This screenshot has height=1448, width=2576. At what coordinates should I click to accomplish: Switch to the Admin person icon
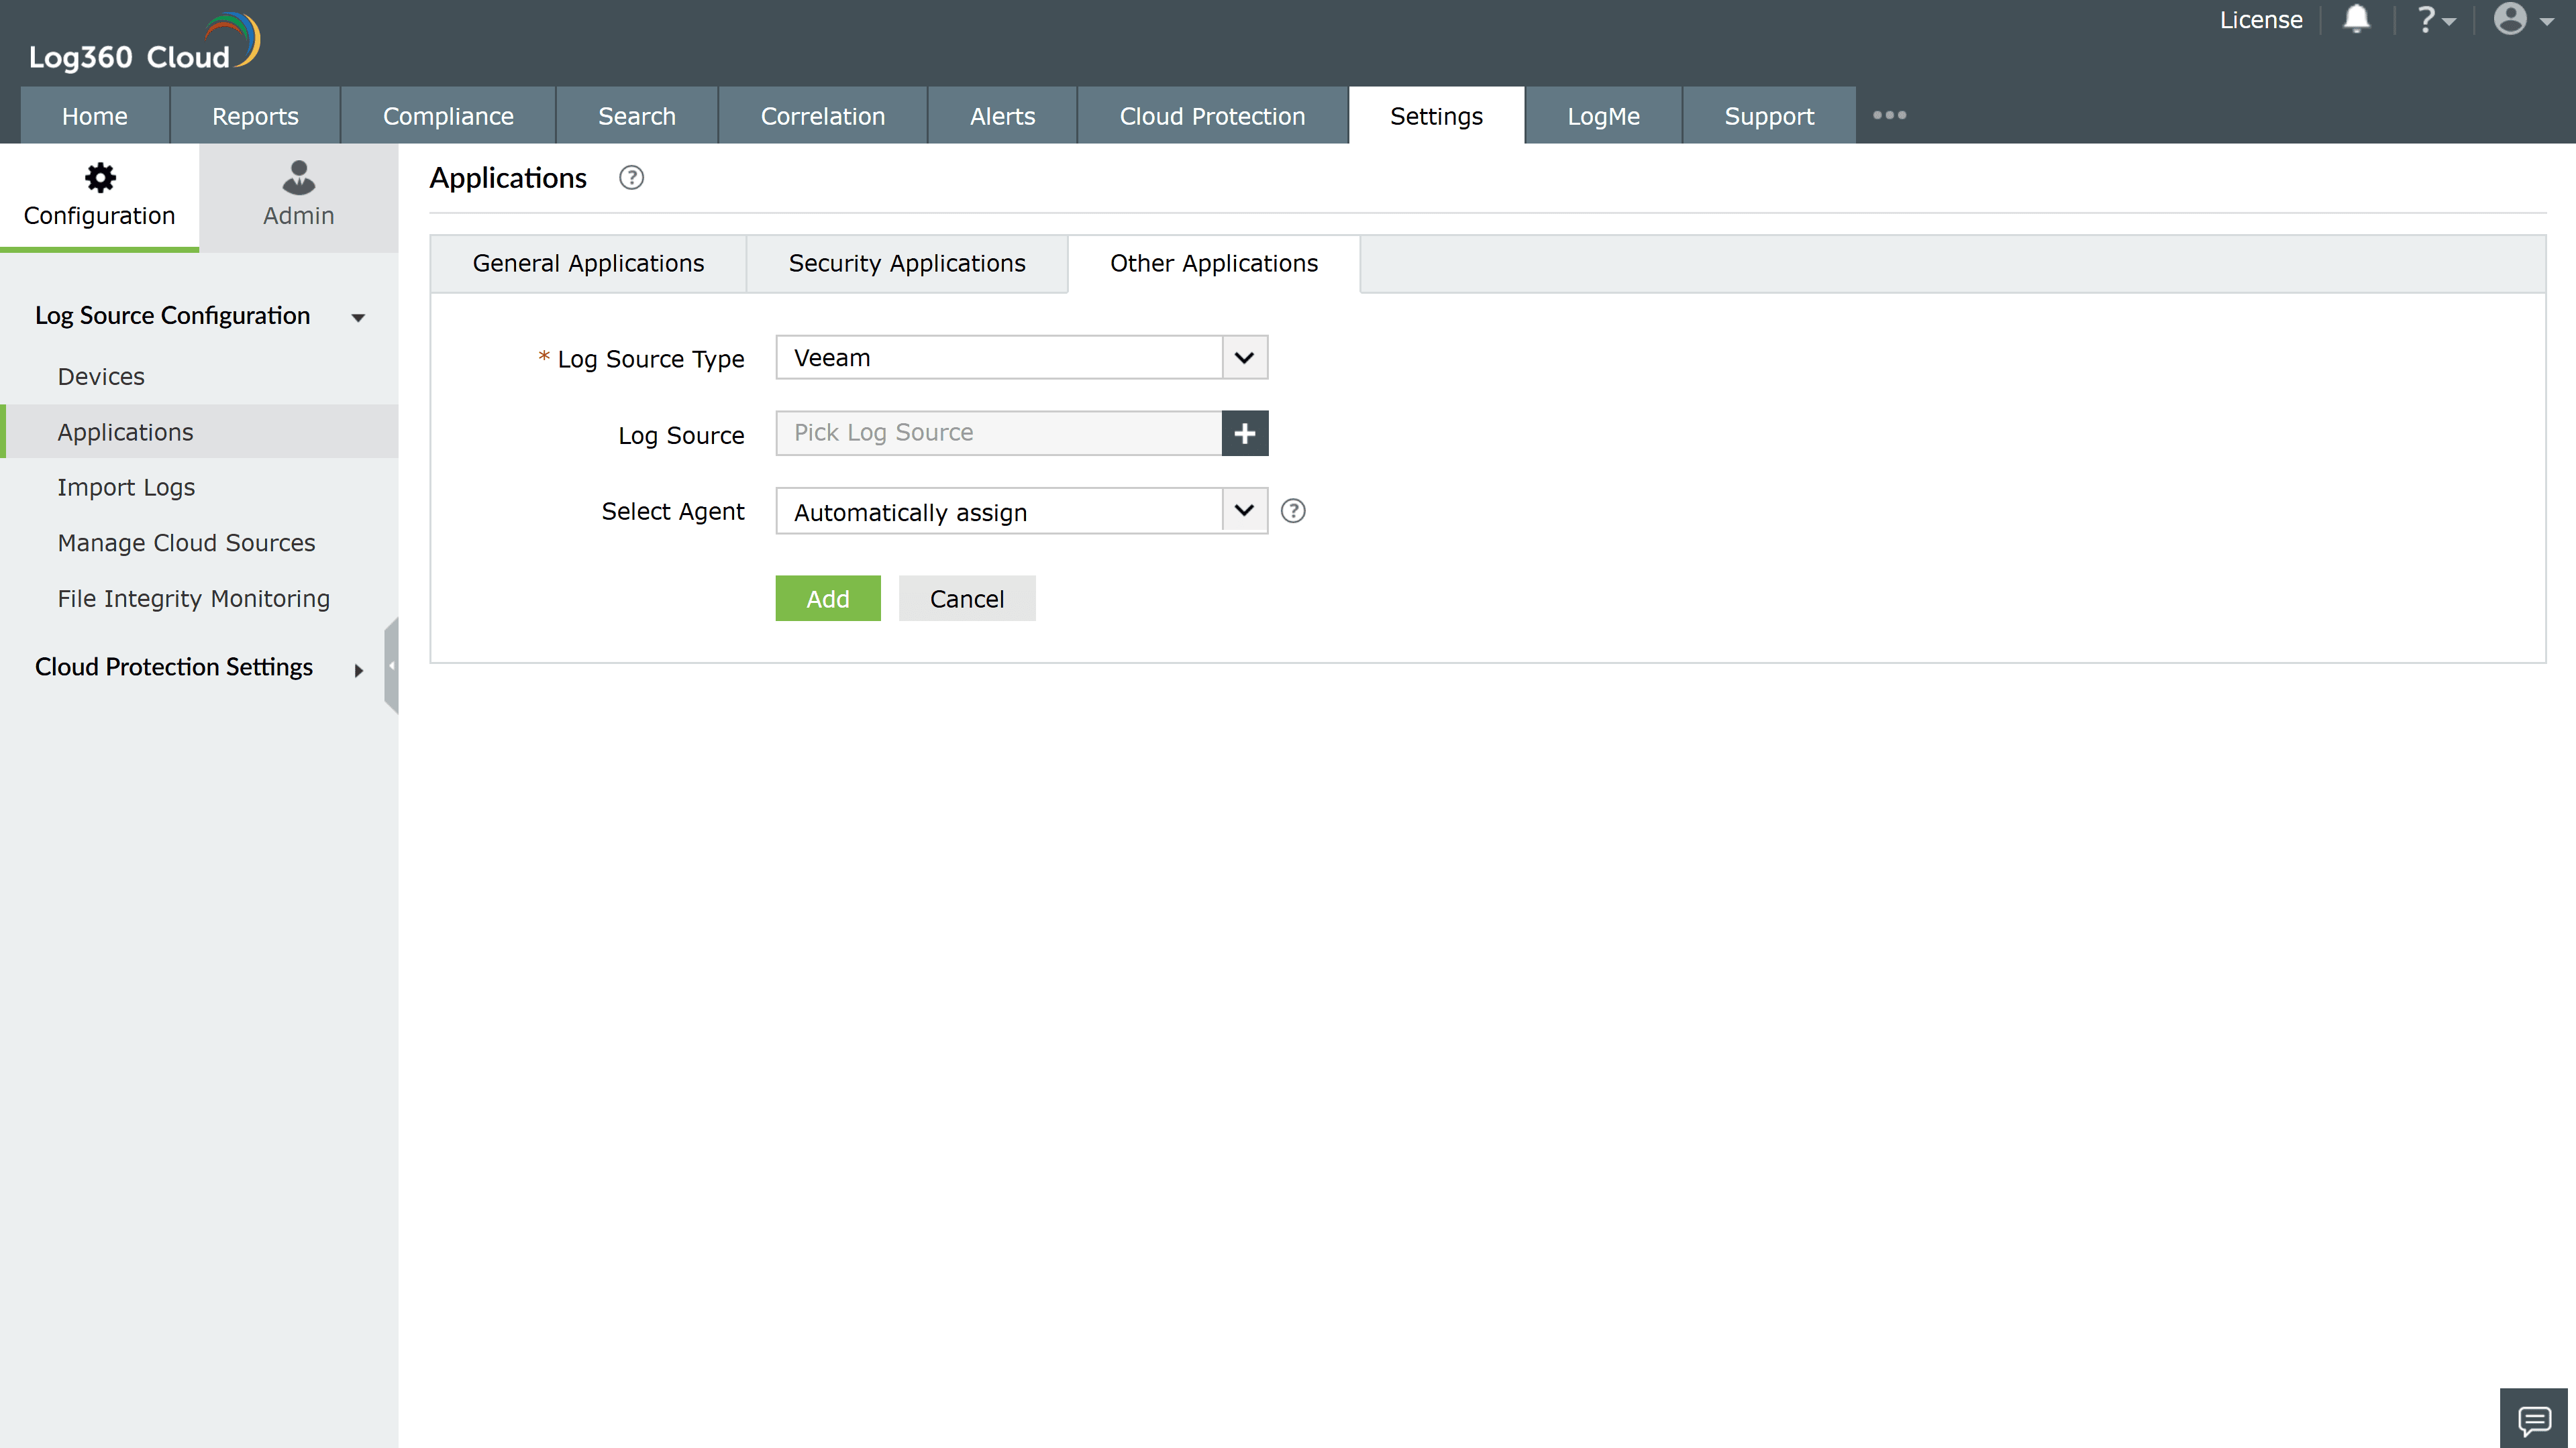(x=298, y=179)
